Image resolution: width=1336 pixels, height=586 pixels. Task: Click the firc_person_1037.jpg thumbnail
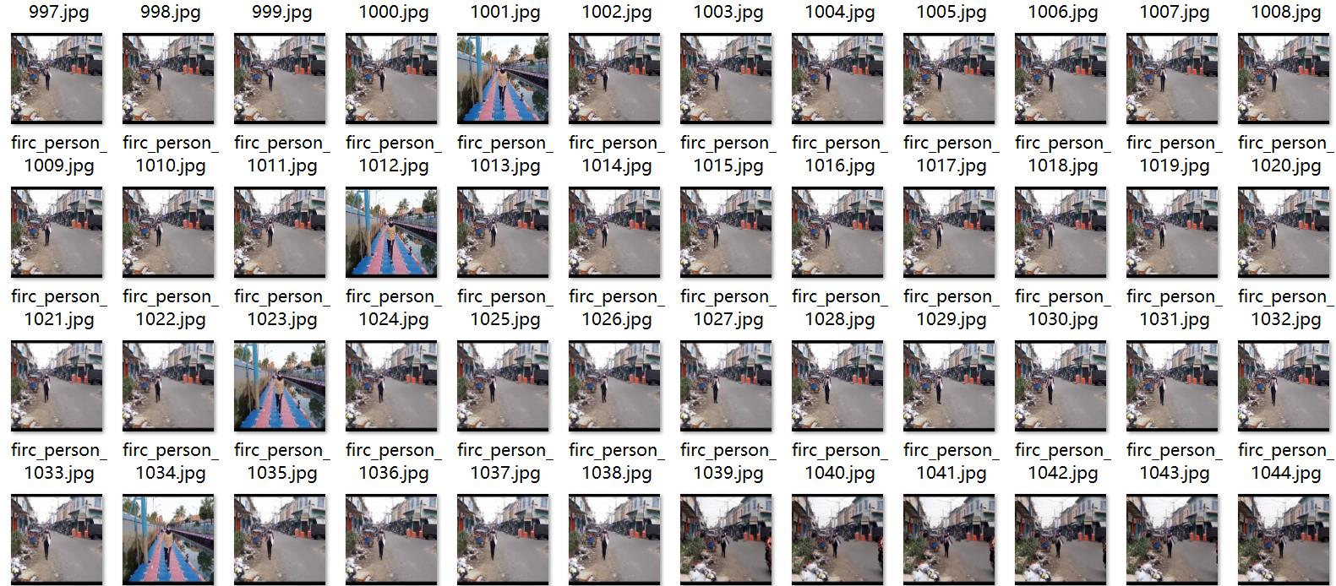click(x=503, y=386)
